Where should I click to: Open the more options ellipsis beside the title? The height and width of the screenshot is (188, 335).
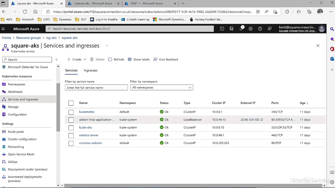107,46
